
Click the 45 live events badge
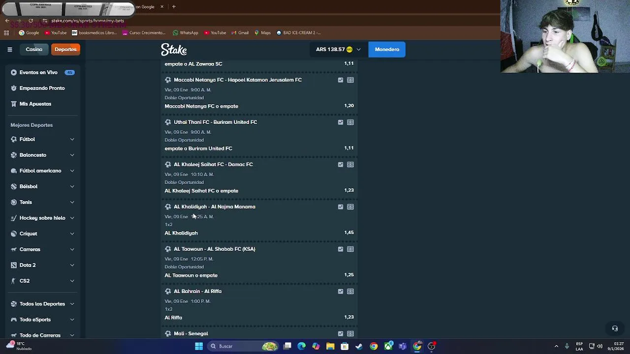click(69, 72)
